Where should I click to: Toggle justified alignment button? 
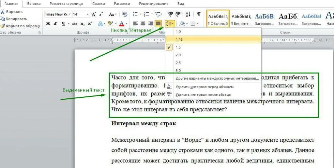pos(158,24)
